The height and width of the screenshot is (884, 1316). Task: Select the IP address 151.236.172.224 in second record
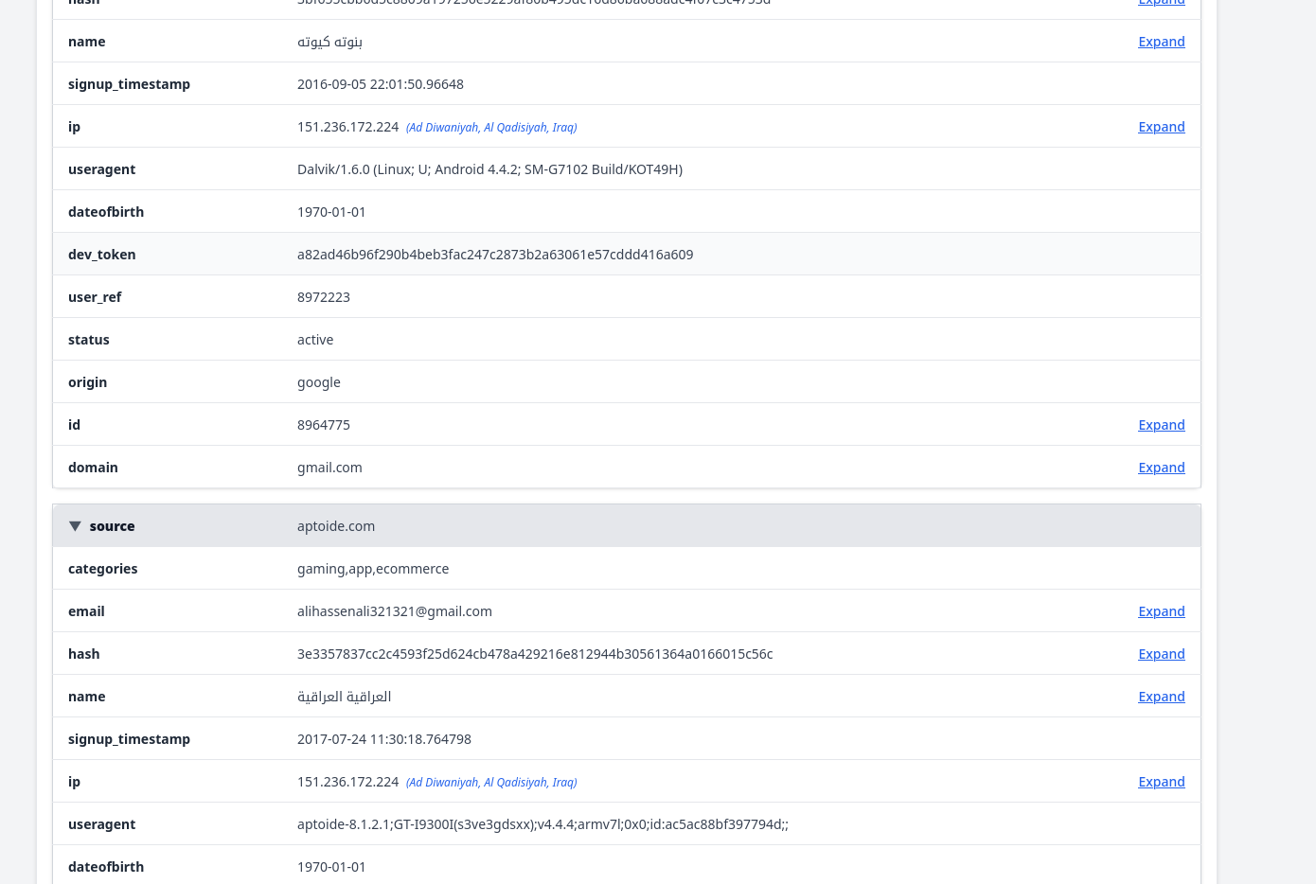coord(347,782)
